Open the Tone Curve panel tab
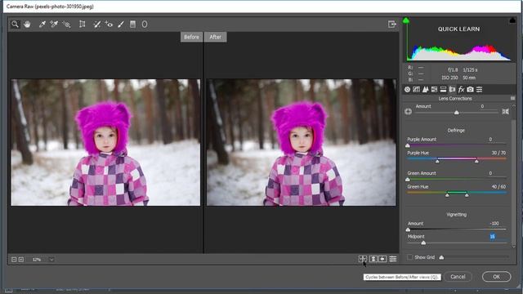Image resolution: width=523 pixels, height=294 pixels. pos(416,89)
